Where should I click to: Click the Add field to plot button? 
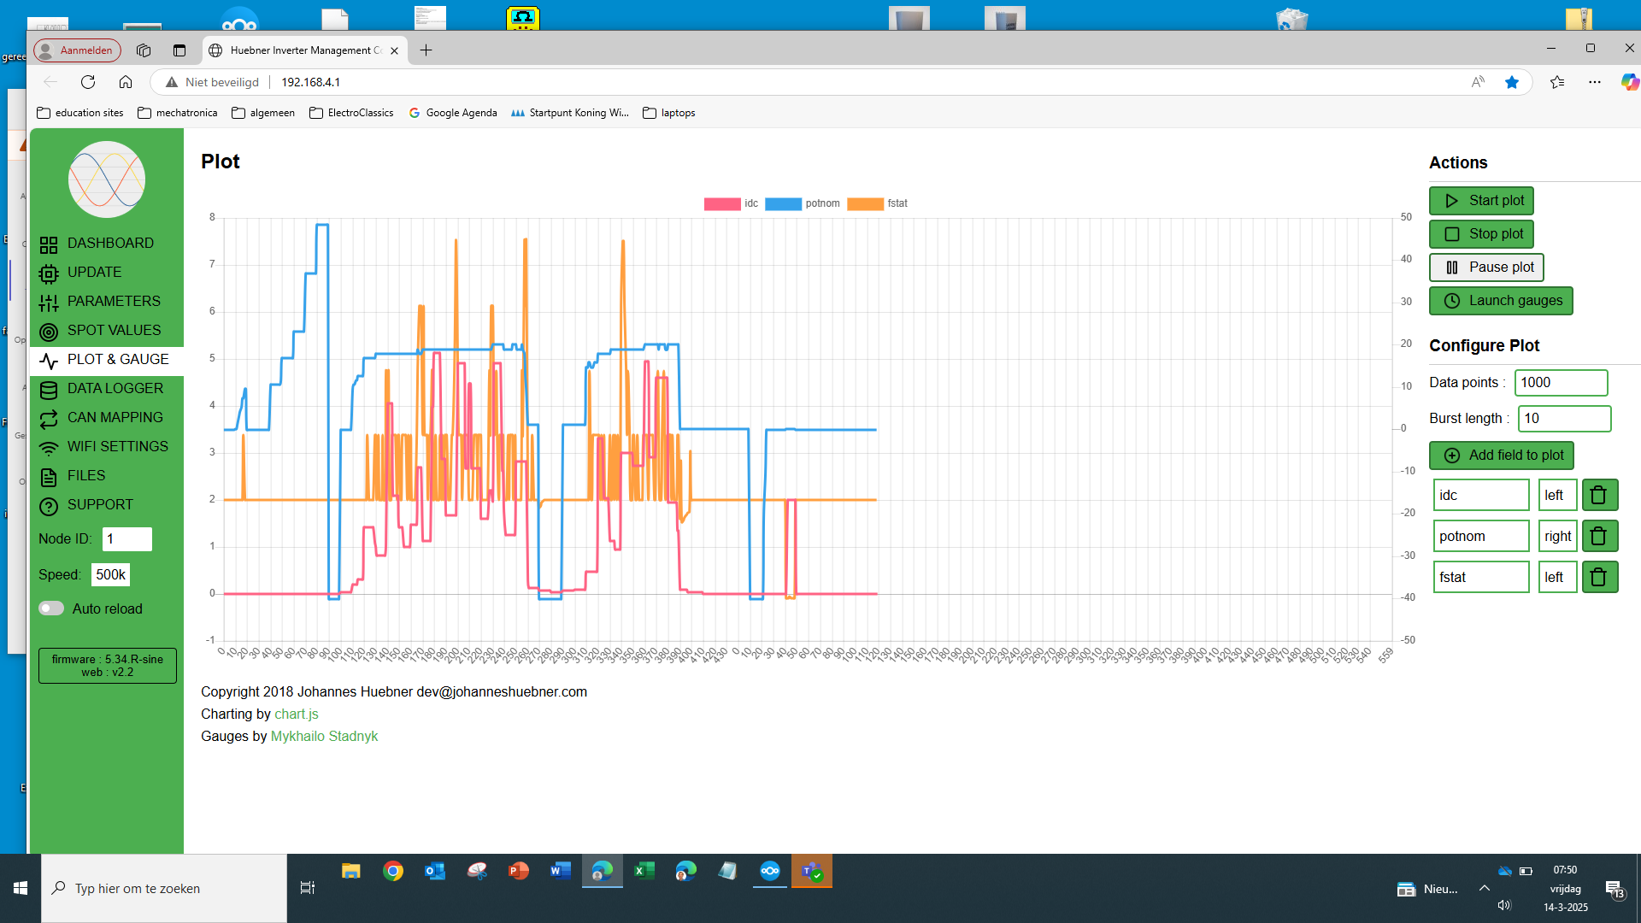click(x=1501, y=456)
